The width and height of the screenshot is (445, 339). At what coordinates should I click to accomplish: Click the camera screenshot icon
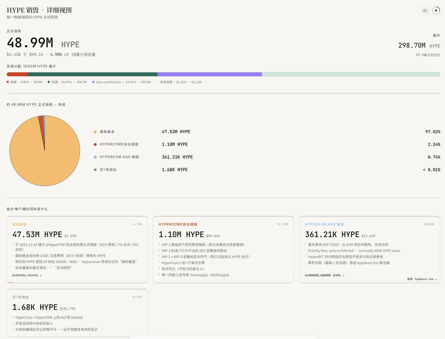point(425,11)
